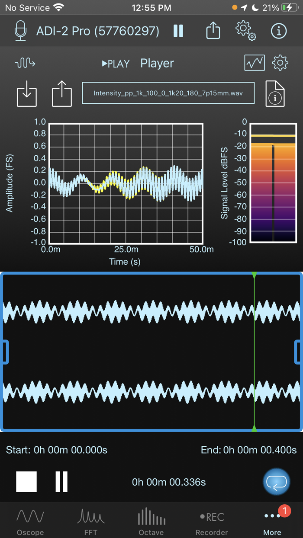The image size is (303, 538).
Task: Tap the signal generator waveform icon
Action: [25, 64]
